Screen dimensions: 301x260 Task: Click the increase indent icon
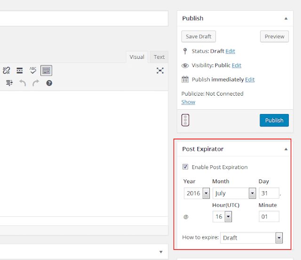[9, 83]
